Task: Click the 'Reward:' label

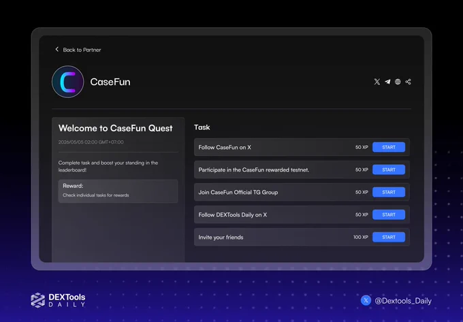Action: tap(73, 186)
